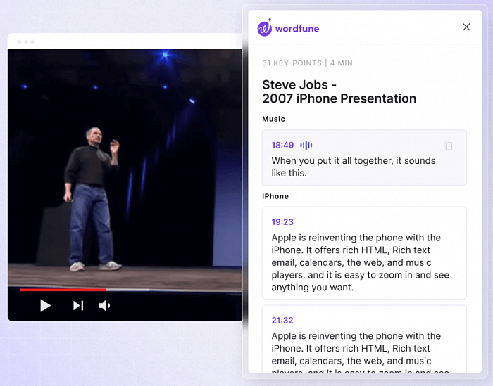This screenshot has width=493, height=386.
Task: Click the '2007 iPhone Presentation' title
Action: point(339,98)
